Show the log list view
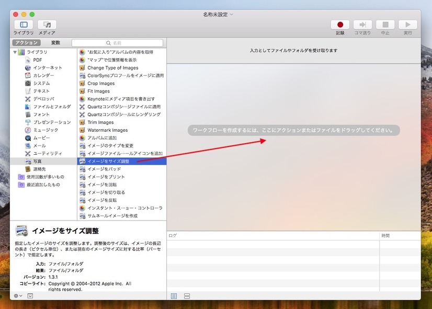This screenshot has height=309, width=432. [174, 296]
